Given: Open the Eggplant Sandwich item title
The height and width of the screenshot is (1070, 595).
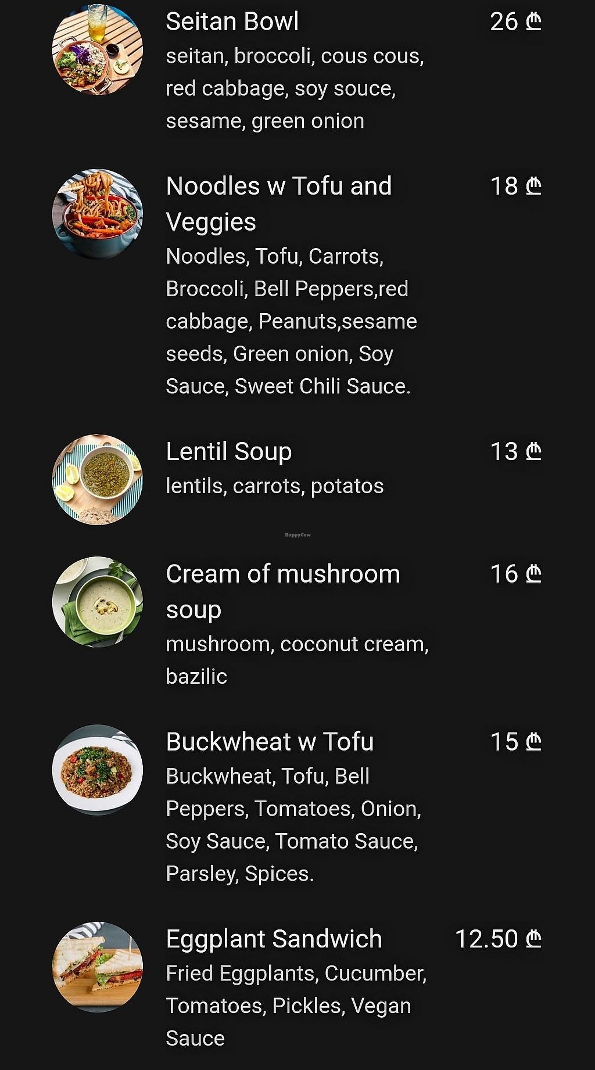Looking at the screenshot, I should [274, 939].
